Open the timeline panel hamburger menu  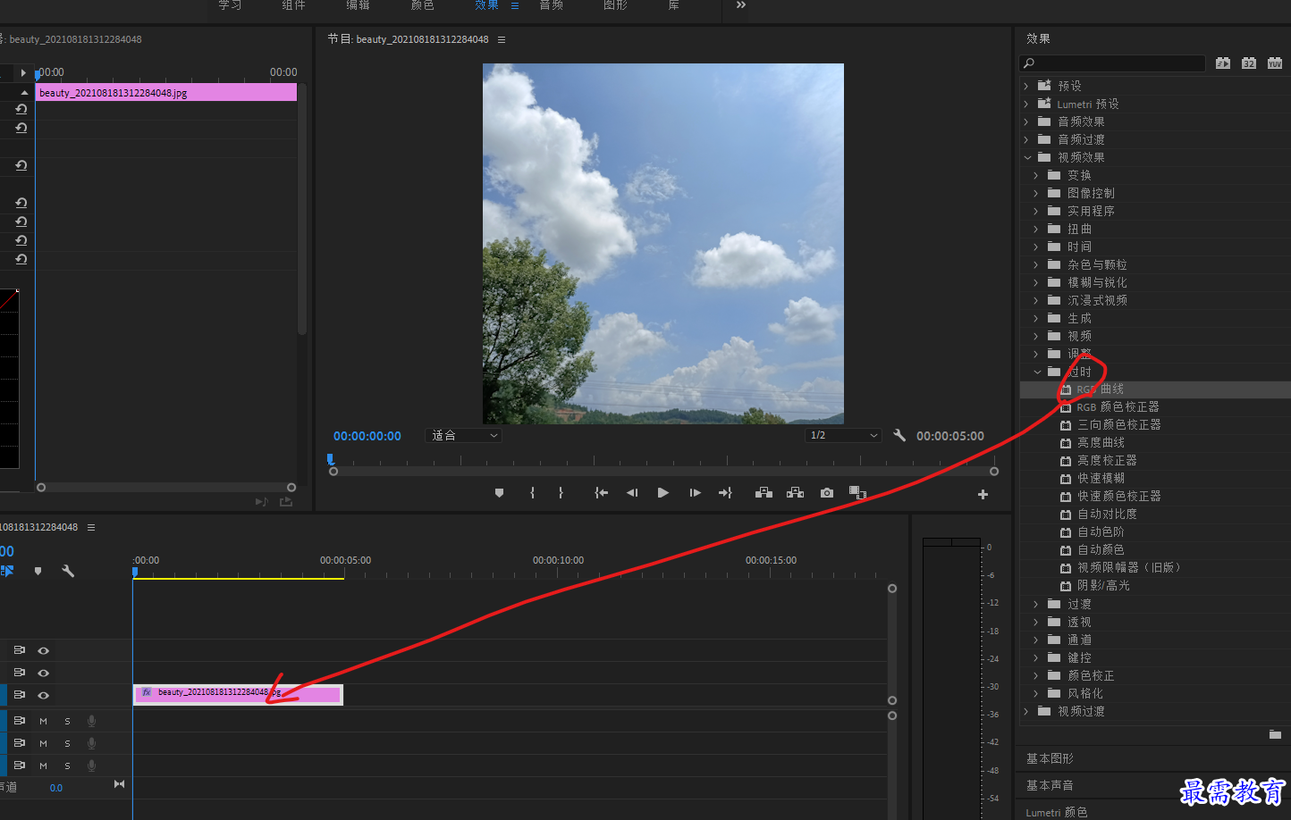click(x=91, y=527)
